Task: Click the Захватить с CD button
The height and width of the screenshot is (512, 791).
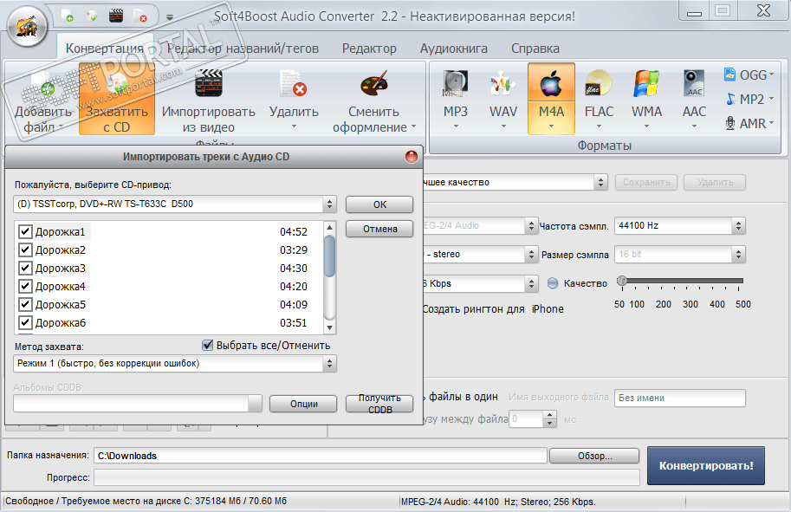Action: tap(117, 100)
